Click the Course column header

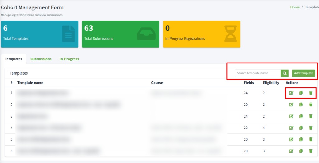157,83
